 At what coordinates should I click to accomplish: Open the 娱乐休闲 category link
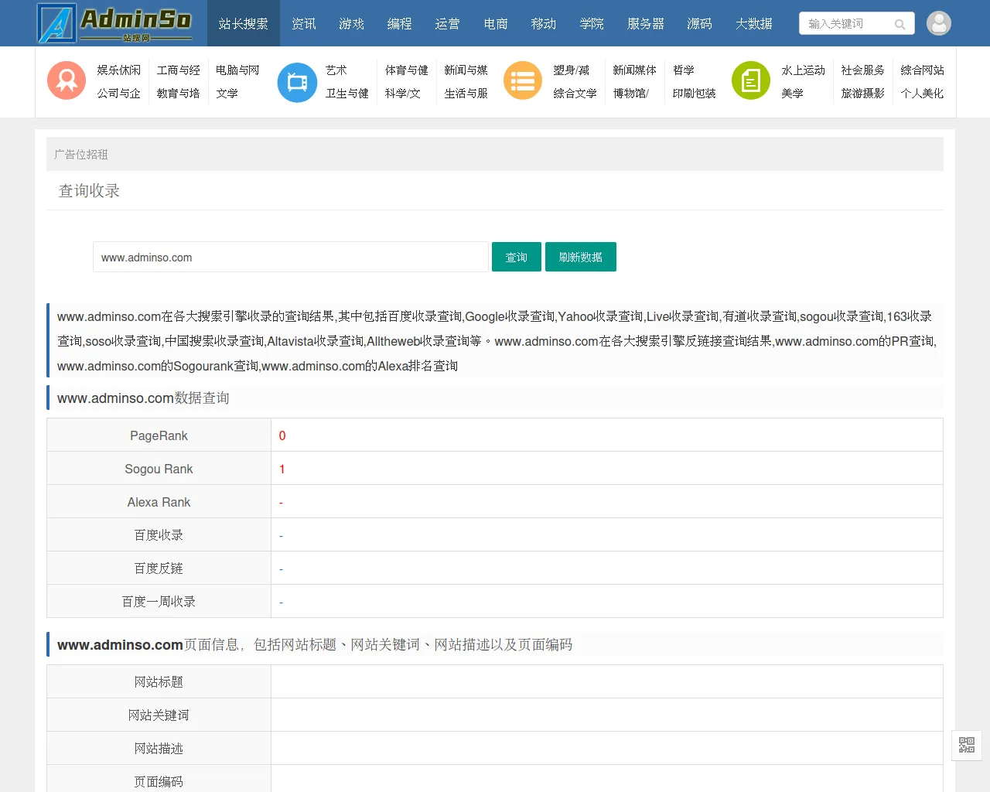click(x=118, y=70)
